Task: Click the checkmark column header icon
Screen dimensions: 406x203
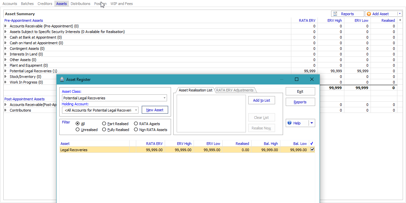Action: [312, 144]
